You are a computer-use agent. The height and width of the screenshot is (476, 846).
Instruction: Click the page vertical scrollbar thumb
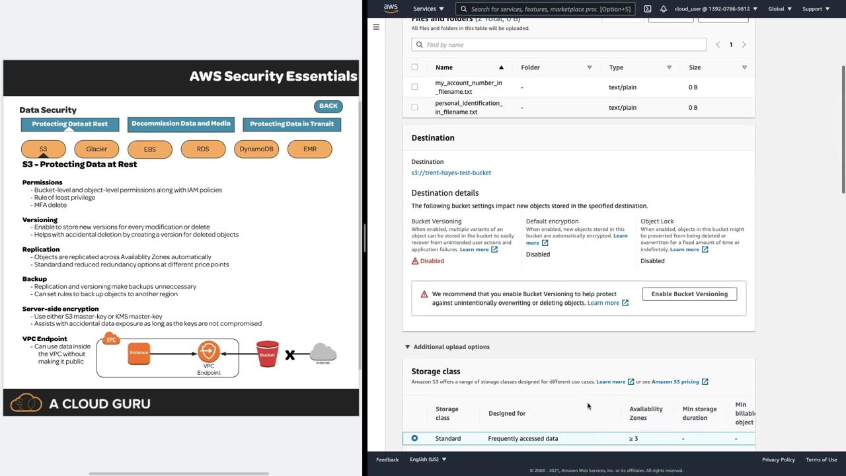[x=843, y=129]
